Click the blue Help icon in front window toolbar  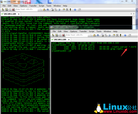pyautogui.click(x=125, y=35)
